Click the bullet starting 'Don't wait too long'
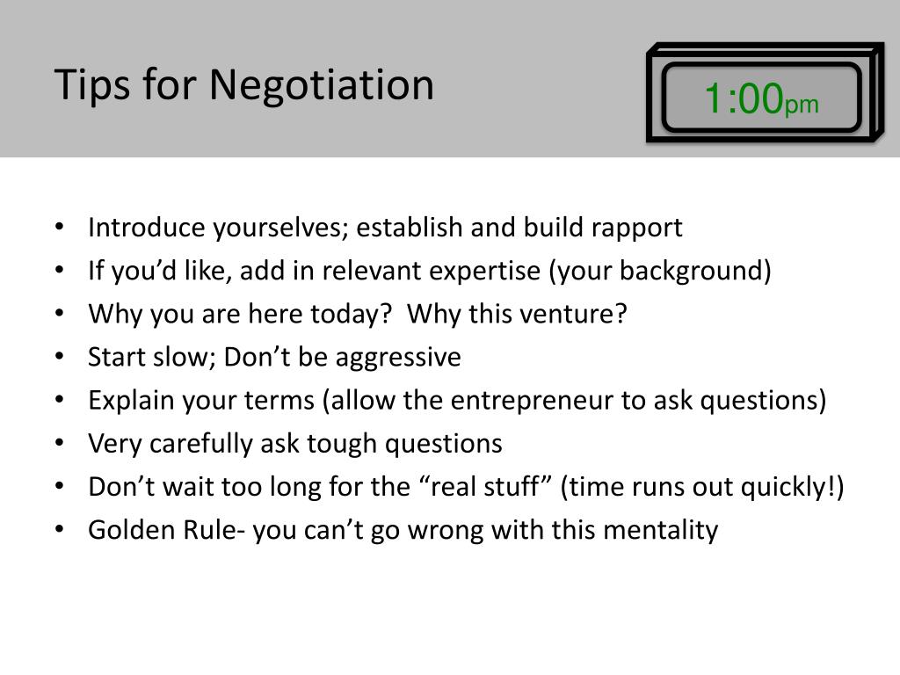Image resolution: width=900 pixels, height=675 pixels. 466,487
